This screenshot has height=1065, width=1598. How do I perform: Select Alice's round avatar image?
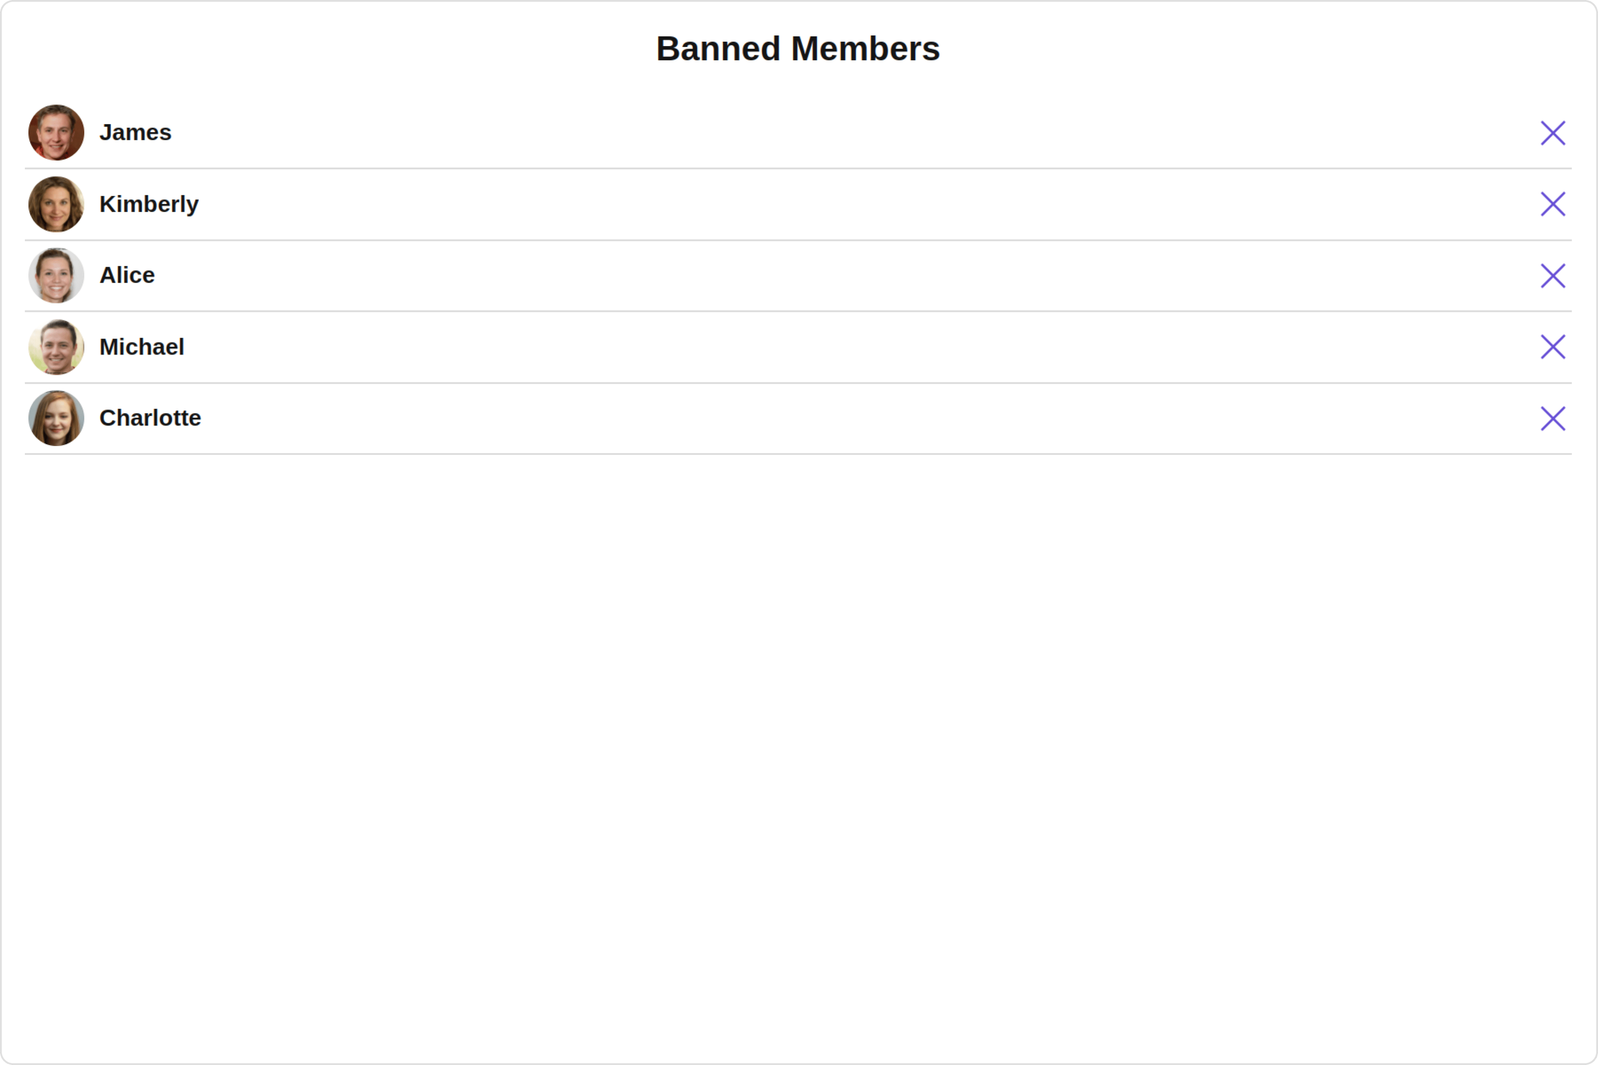[56, 275]
